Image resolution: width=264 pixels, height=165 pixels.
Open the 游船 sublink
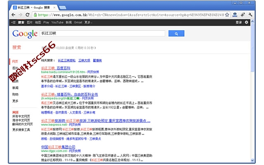44,139
